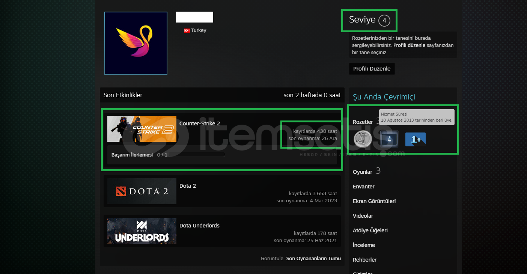Image resolution: width=527 pixels, height=274 pixels.
Task: Open Başarım İlerlemesi for Counter-Strike 2
Action: [132, 155]
